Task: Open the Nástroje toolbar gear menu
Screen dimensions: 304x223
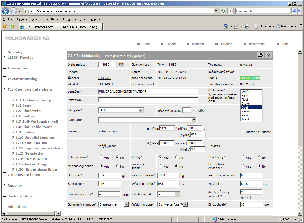Action: [286, 26]
